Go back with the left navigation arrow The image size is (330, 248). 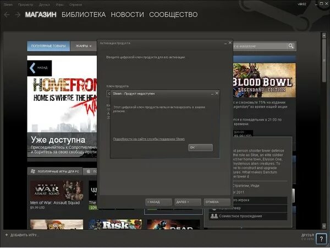(x=7, y=15)
